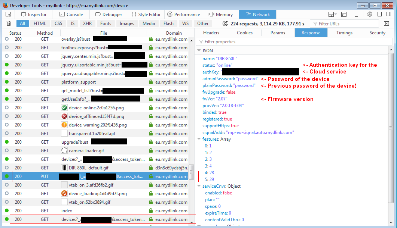This screenshot has height=228, width=397.
Task: Toggle the Images request filter
Action: [126, 24]
